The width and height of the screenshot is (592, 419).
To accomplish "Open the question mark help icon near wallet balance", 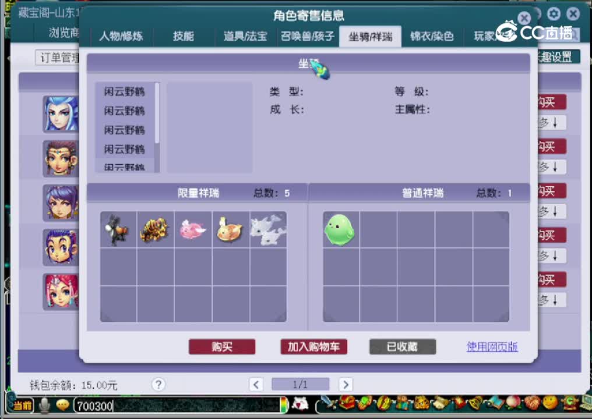I will point(158,385).
